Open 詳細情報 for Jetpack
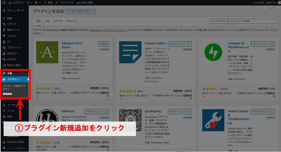The image size is (281, 152). pyautogui.click(x=270, y=49)
